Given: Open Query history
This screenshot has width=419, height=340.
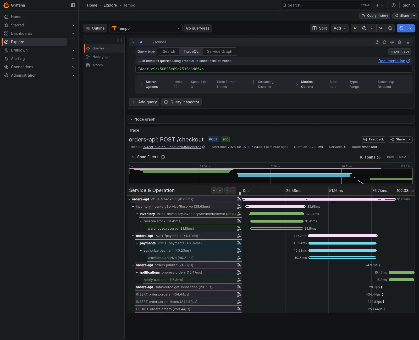Looking at the screenshot, I should point(375,16).
